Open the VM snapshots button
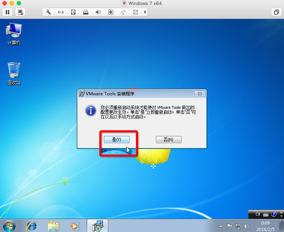This screenshot has width=284, height=232. click(x=20, y=12)
